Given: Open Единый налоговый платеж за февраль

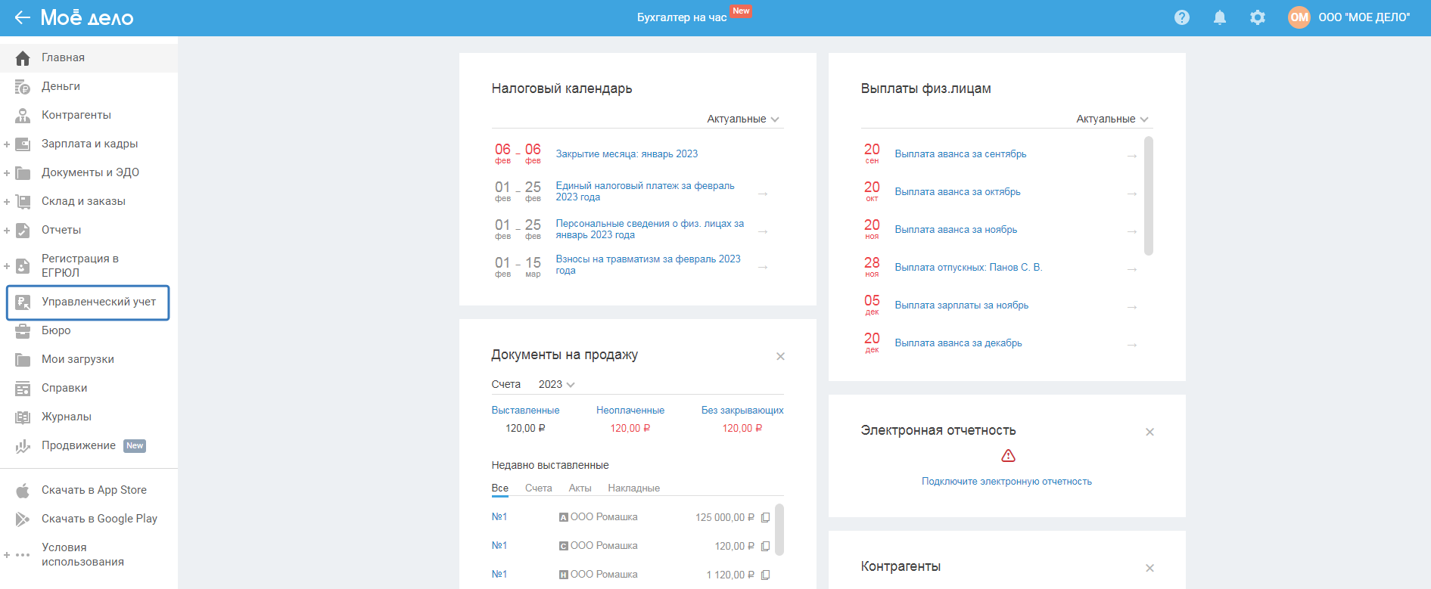Looking at the screenshot, I should click(646, 191).
